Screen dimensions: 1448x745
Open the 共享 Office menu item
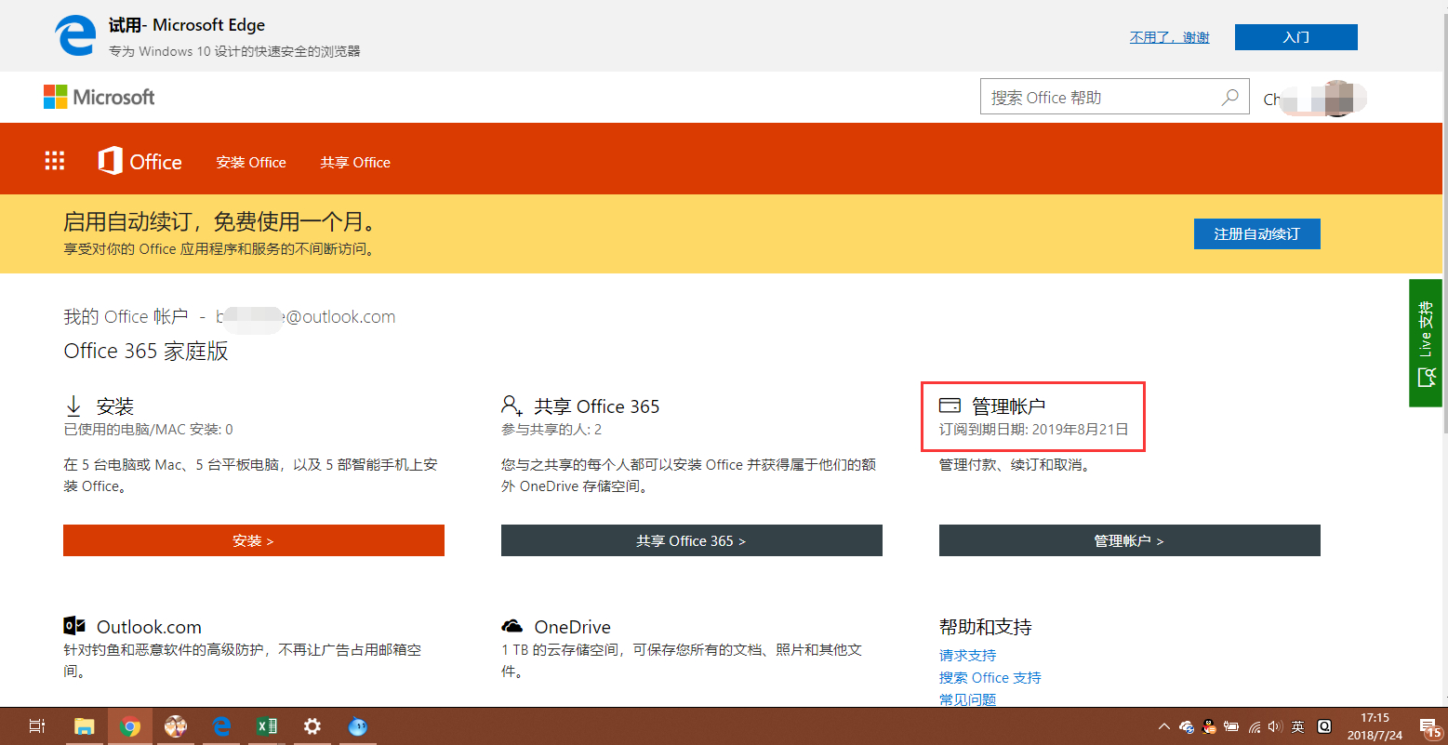pos(355,162)
